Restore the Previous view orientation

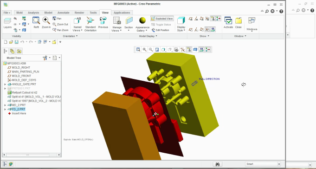(103, 23)
